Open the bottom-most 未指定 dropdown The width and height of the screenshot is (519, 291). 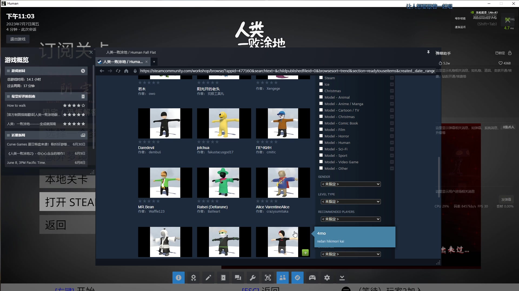tap(351, 254)
